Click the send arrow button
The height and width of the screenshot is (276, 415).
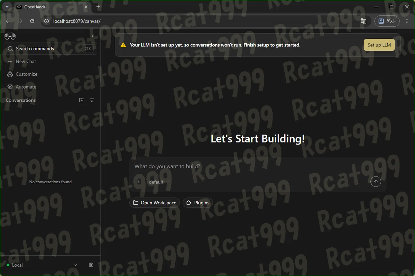[x=376, y=182]
